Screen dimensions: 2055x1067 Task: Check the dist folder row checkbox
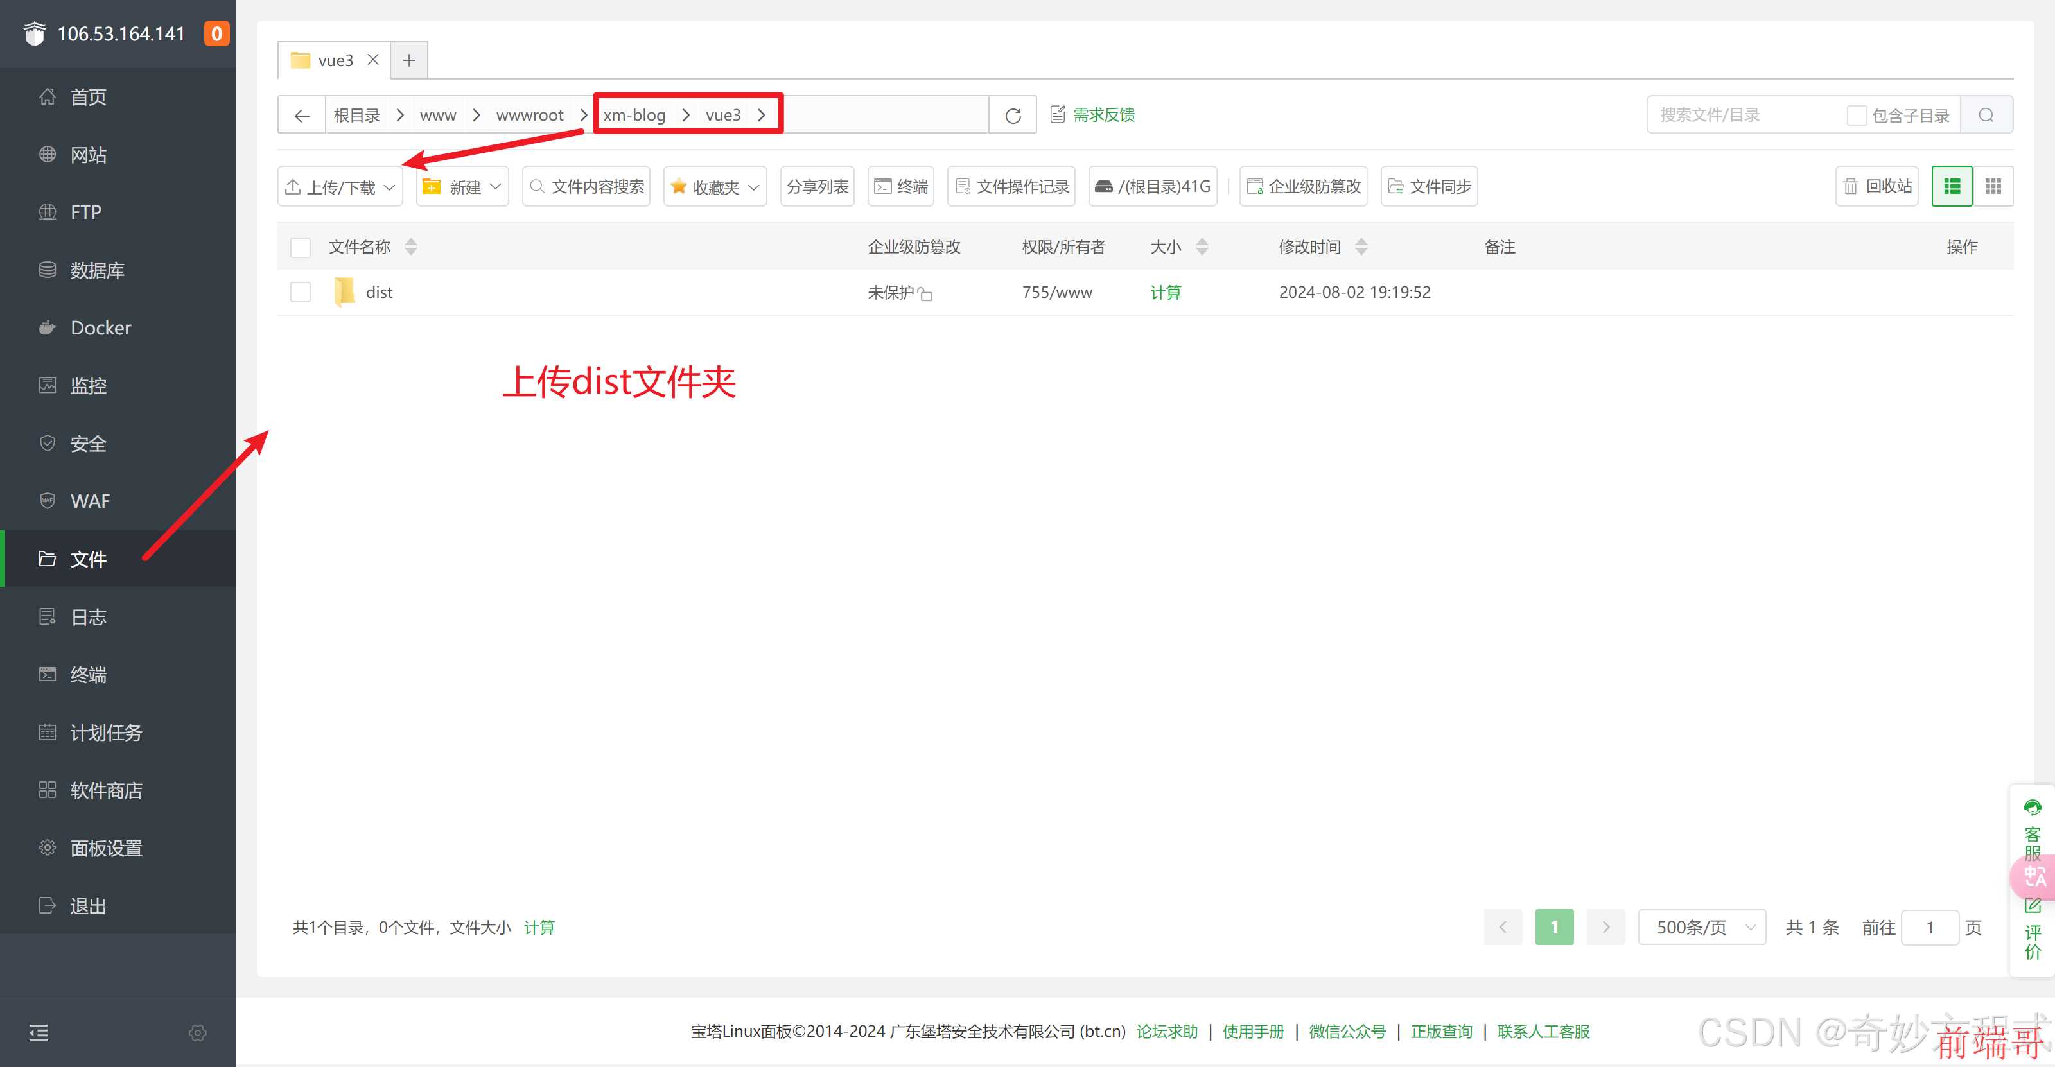(x=301, y=293)
